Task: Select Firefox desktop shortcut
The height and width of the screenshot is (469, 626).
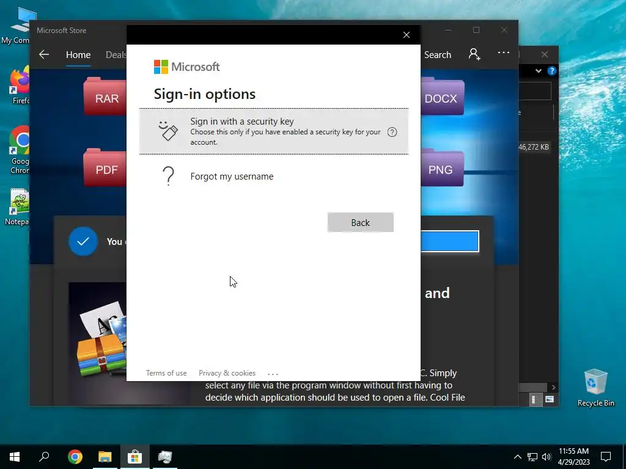Action: 20,85
